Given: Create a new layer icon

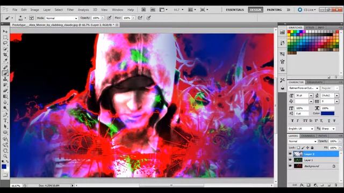Looking at the screenshot, I should pos(329,185).
